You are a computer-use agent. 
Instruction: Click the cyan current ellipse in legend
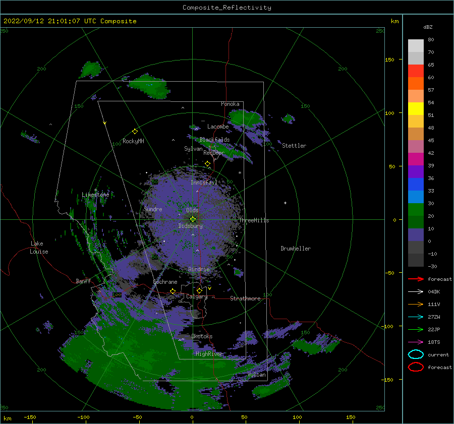[416, 354]
